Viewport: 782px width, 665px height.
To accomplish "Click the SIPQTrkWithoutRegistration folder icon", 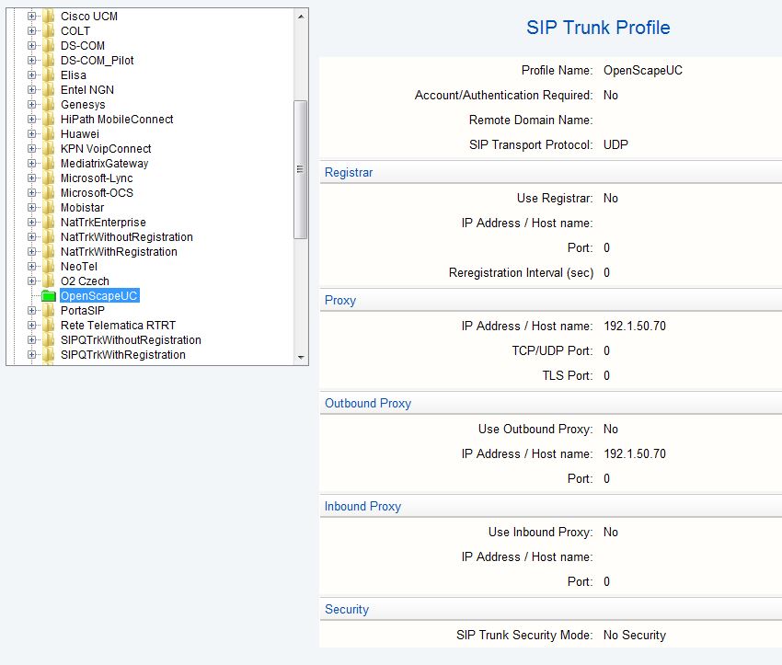I will (x=49, y=340).
